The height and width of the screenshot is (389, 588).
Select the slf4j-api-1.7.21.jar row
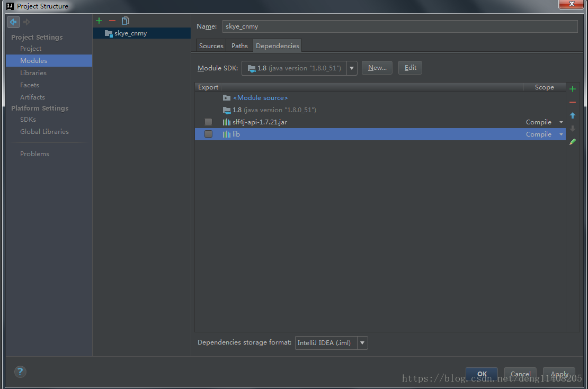click(x=380, y=122)
